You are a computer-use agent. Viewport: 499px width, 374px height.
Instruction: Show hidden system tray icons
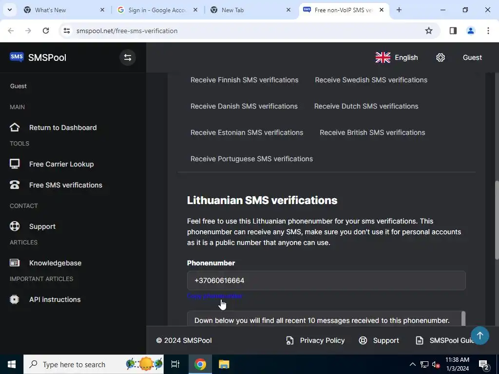pos(412,364)
